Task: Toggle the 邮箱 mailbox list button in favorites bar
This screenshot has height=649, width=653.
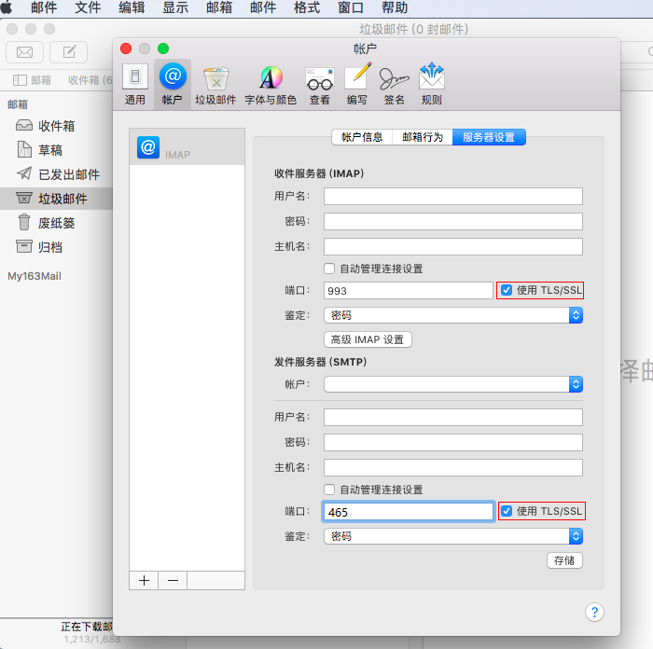Action: [32, 80]
